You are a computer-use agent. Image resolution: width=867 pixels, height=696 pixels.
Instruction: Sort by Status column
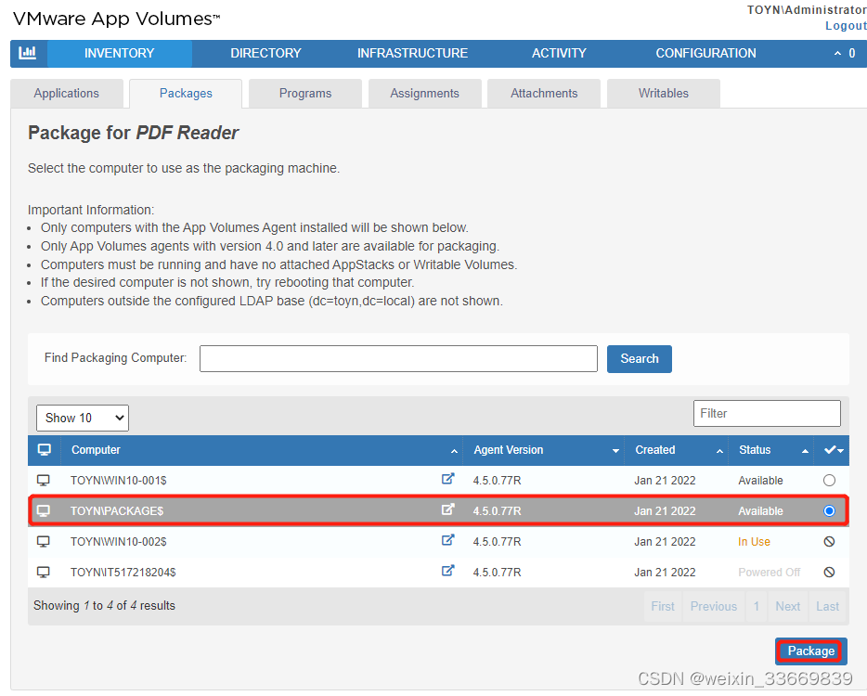tap(771, 450)
